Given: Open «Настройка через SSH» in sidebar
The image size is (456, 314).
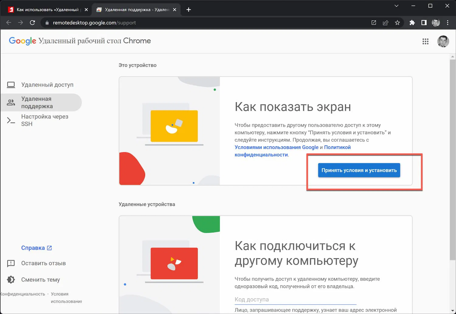Looking at the screenshot, I should pos(41,120).
